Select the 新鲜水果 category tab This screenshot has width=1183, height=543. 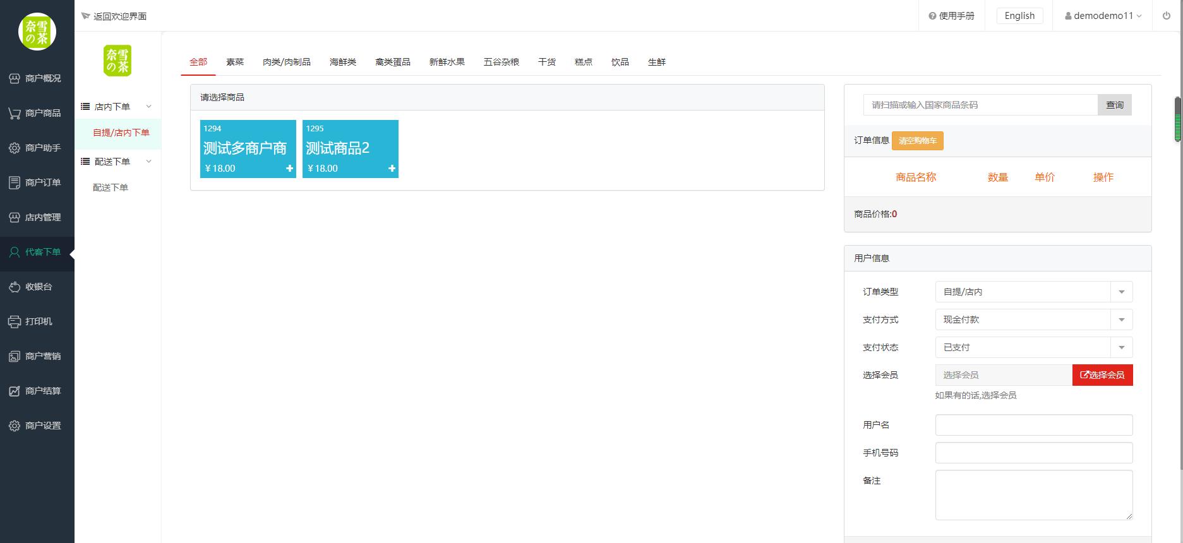(x=447, y=62)
